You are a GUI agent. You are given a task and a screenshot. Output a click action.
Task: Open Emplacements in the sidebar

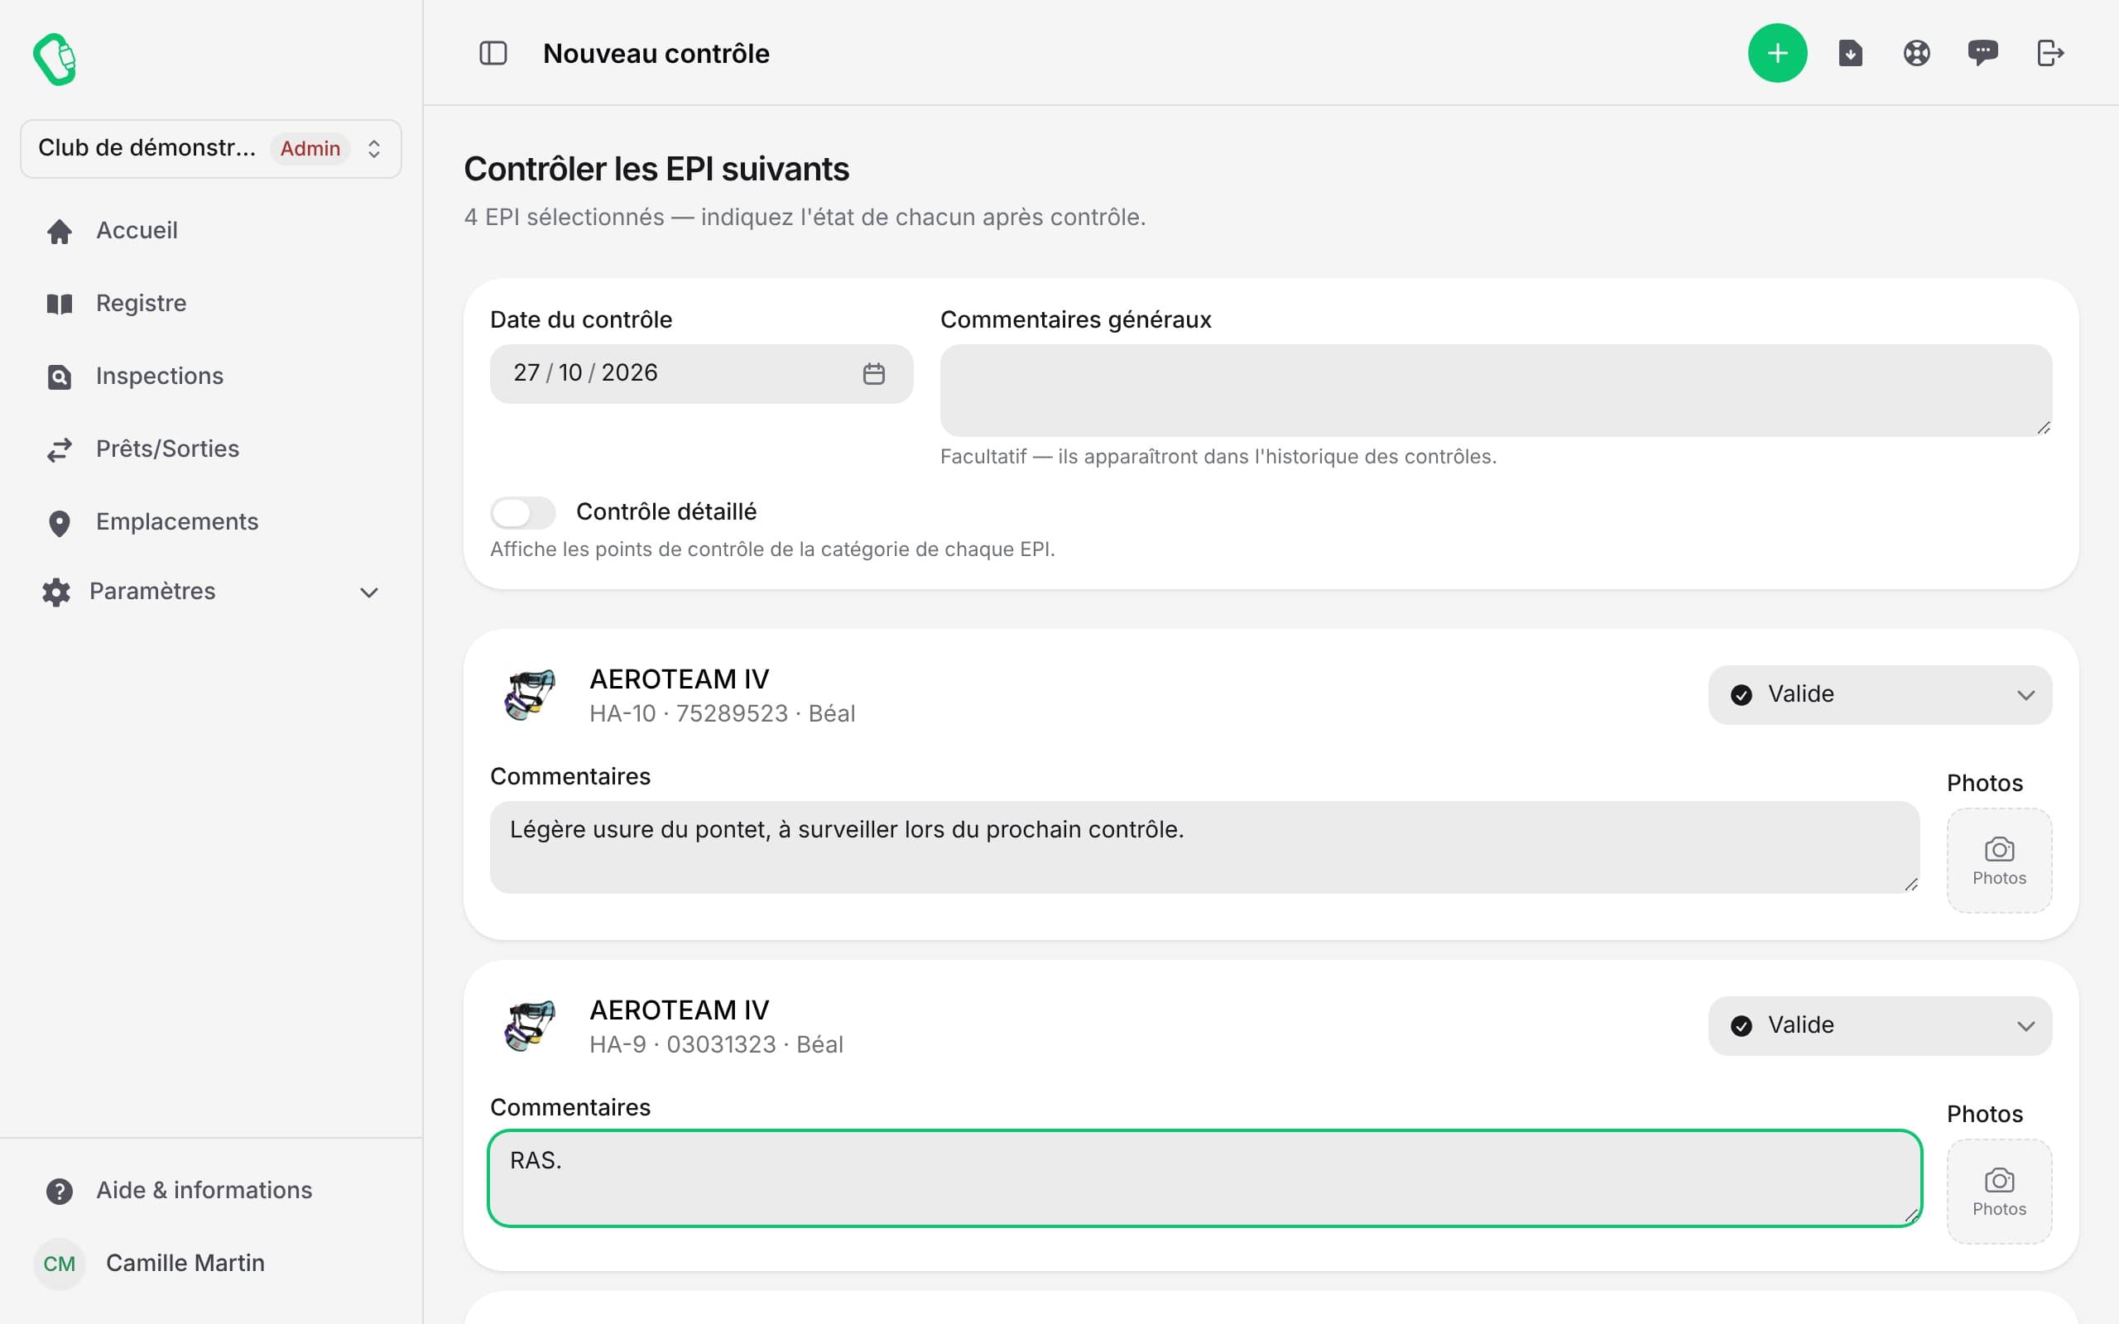211,522
